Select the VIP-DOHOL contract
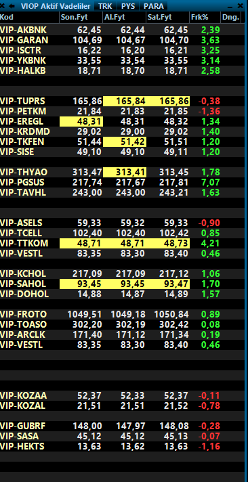 pyautogui.click(x=123, y=294)
